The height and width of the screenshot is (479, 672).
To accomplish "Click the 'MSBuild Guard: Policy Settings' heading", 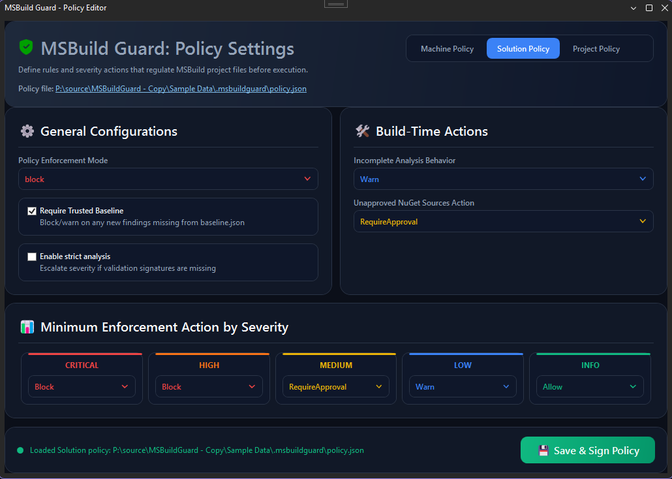I will coord(167,48).
